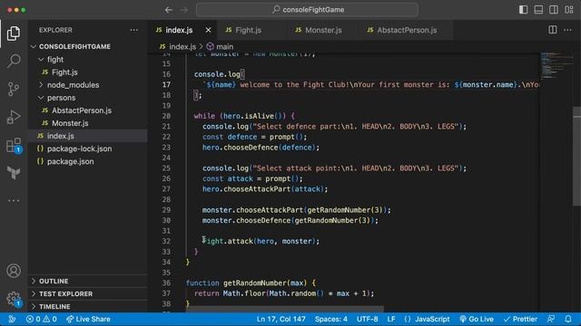Toggle primary side bar layout icon

pyautogui.click(x=523, y=10)
